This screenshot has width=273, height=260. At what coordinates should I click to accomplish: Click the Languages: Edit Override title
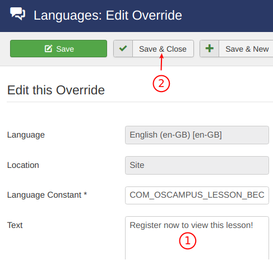click(108, 15)
